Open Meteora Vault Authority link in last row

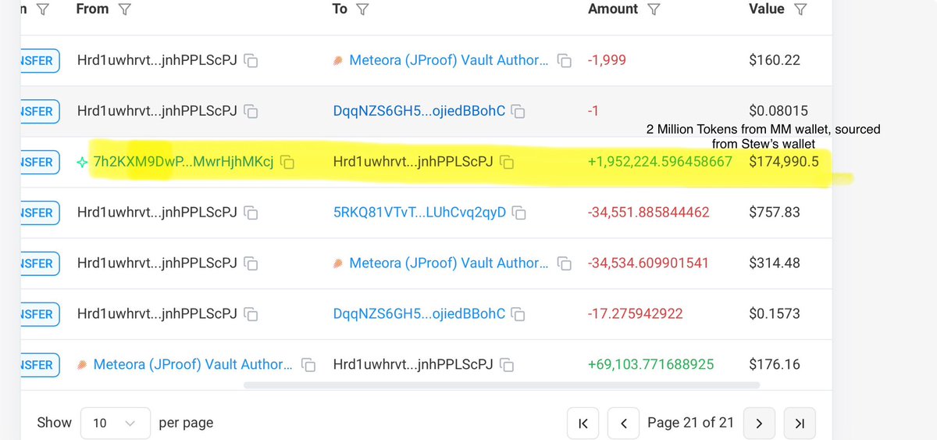click(193, 365)
